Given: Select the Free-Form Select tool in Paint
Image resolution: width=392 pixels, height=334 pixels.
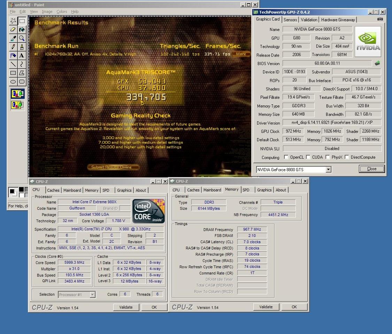Looking at the screenshot, I should [13, 21].
